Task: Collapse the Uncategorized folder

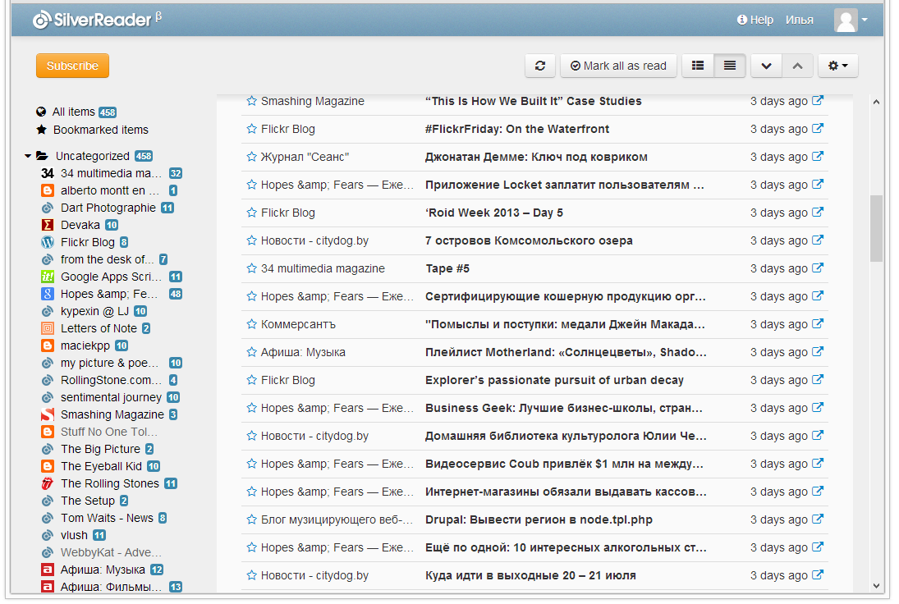Action: [x=28, y=156]
